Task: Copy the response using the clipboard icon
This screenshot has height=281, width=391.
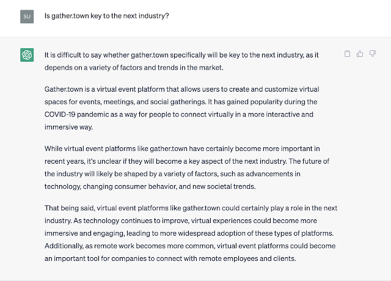Action: [347, 54]
